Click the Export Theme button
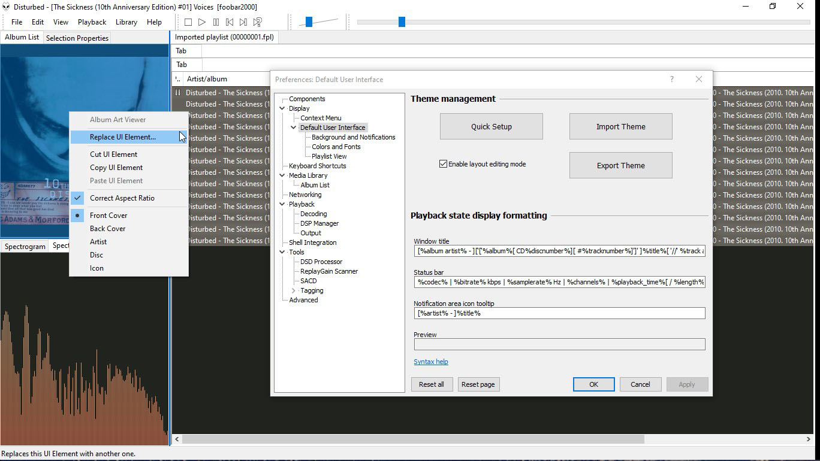The height and width of the screenshot is (461, 820). tap(620, 165)
